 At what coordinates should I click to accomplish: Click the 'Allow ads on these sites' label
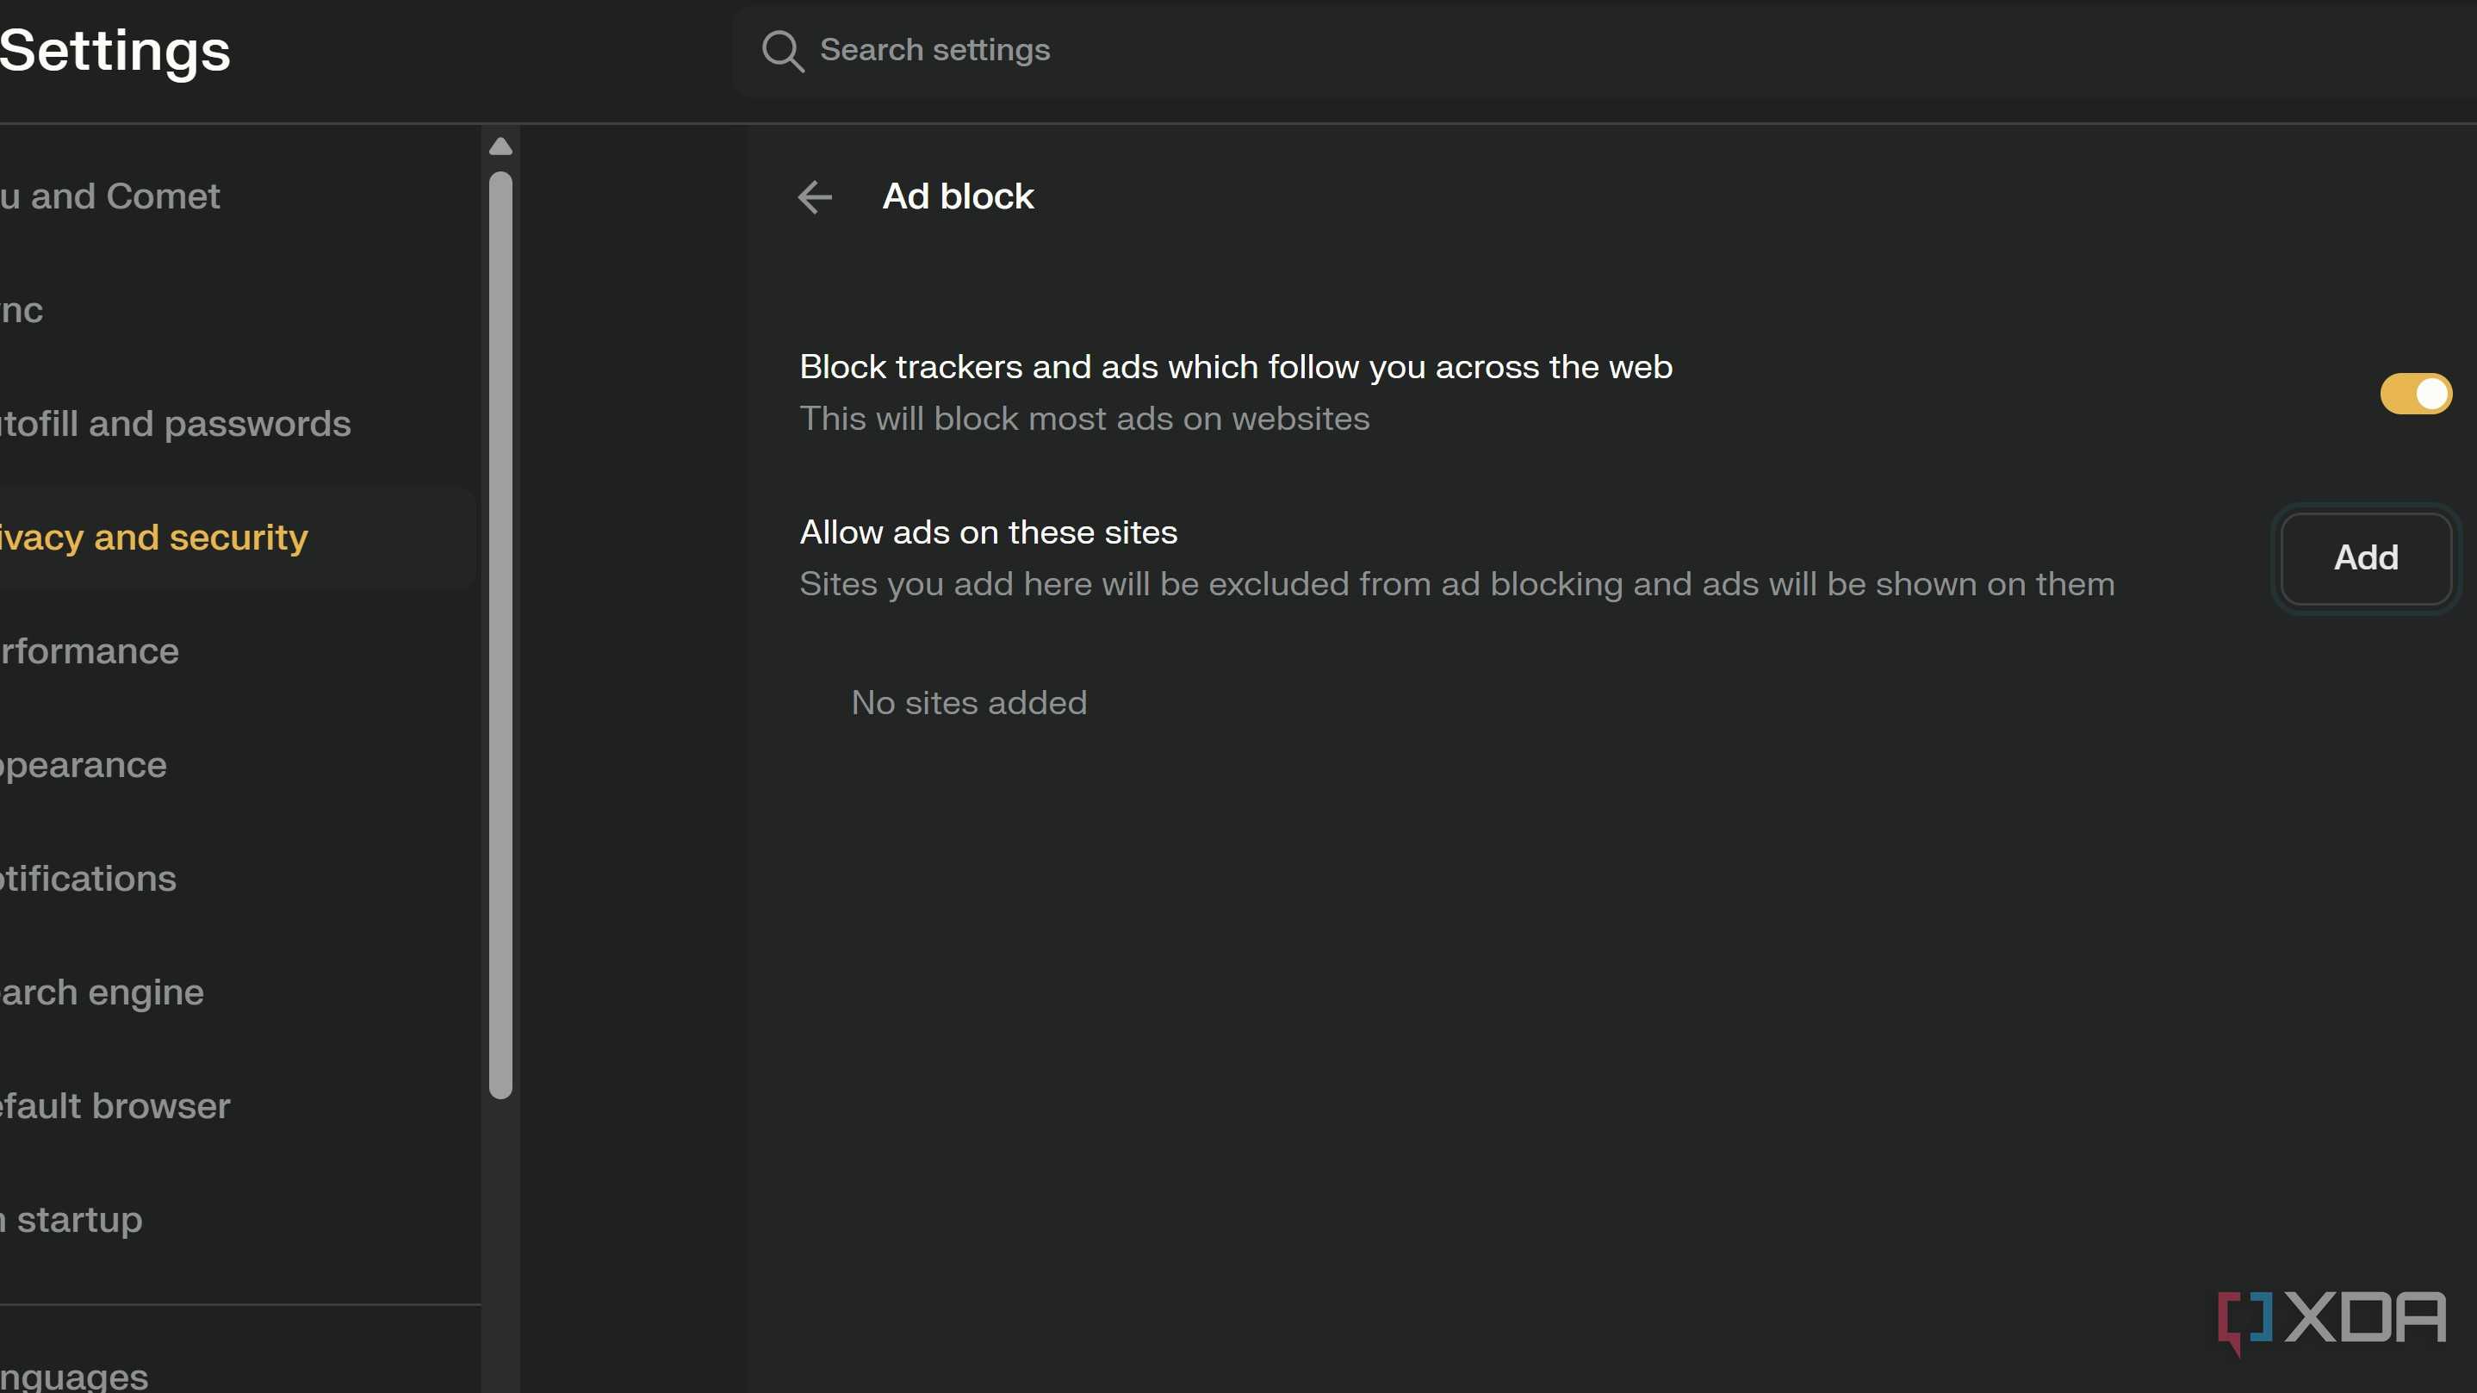click(x=988, y=532)
